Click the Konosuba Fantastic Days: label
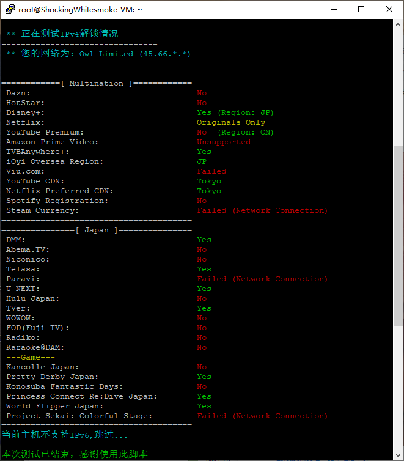 (64, 386)
